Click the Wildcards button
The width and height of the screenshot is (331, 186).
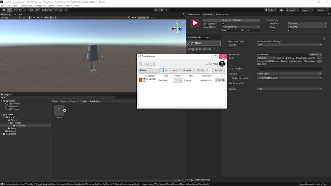tap(315, 55)
